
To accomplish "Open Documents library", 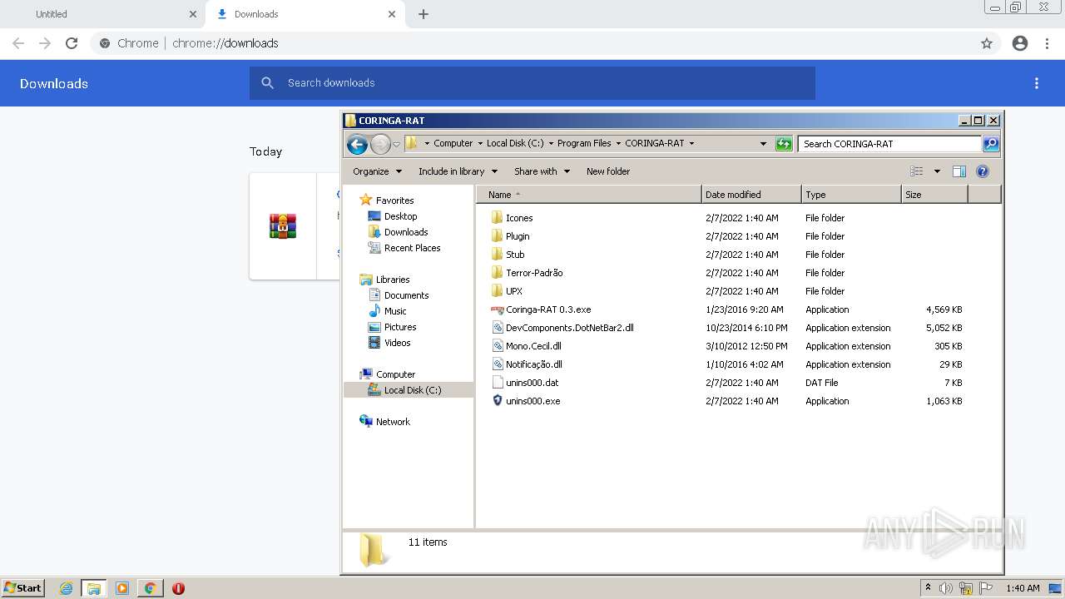I will point(406,295).
